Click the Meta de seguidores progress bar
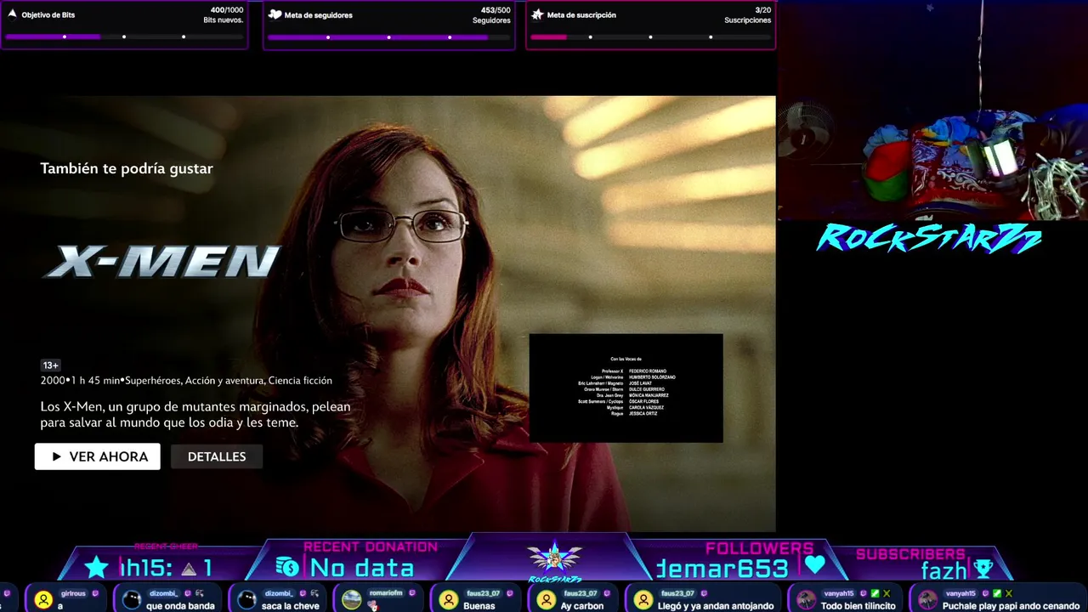 [x=388, y=37]
